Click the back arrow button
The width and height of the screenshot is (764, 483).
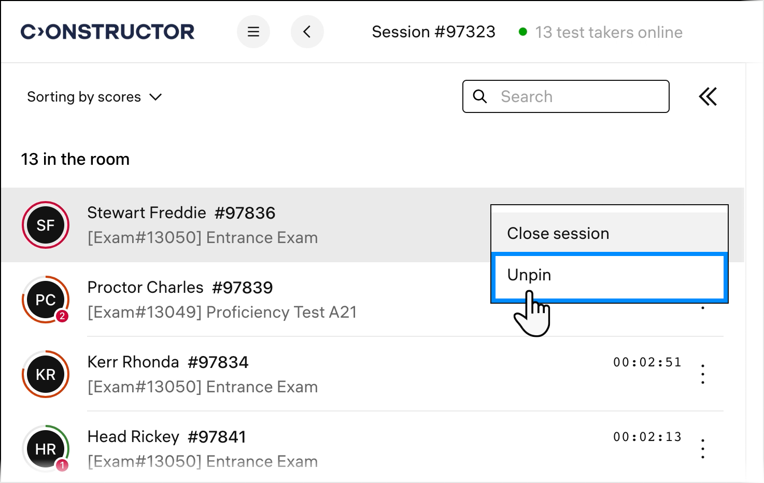coord(307,32)
